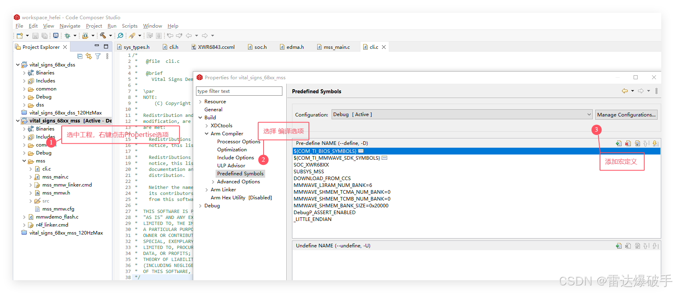Delete selected Pre-define NAME symbol
The height and width of the screenshot is (293, 674).
click(x=628, y=143)
